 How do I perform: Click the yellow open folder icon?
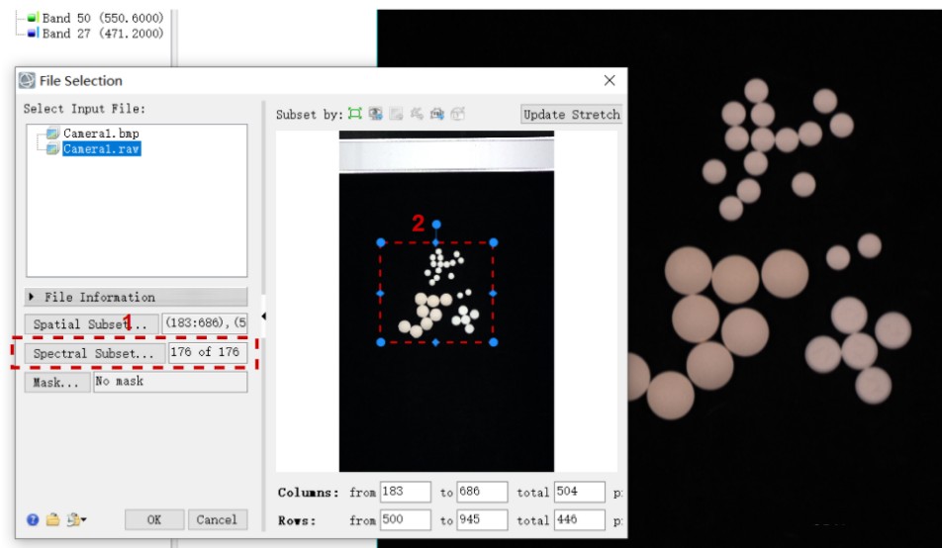pos(52,519)
